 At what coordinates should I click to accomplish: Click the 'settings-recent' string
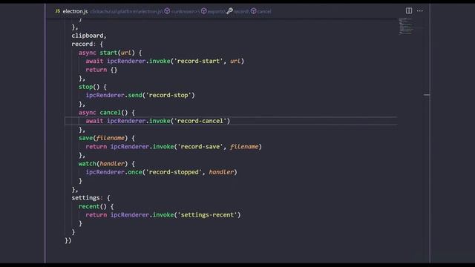pos(207,215)
